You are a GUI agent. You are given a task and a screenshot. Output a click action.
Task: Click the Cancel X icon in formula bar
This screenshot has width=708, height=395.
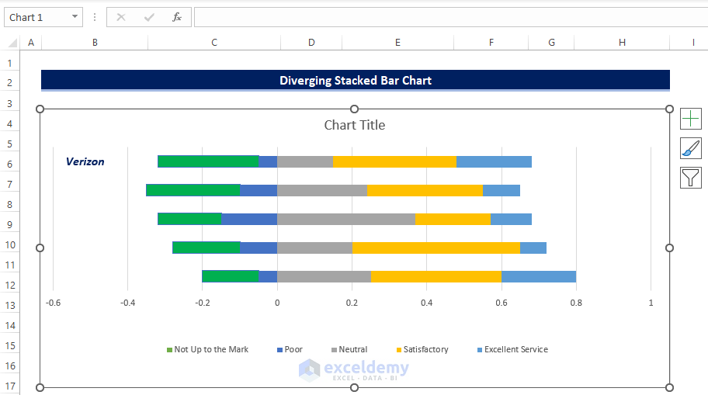pos(121,17)
